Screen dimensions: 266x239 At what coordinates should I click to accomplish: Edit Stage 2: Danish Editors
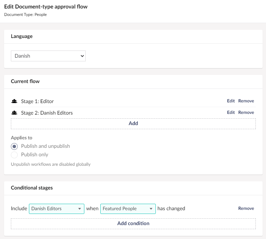pos(231,113)
